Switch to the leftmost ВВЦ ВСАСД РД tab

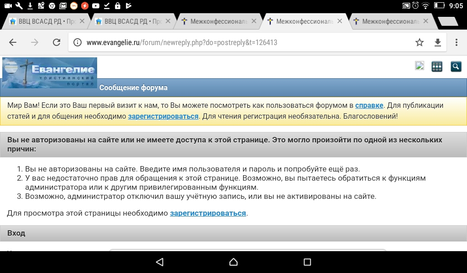[x=43, y=21]
